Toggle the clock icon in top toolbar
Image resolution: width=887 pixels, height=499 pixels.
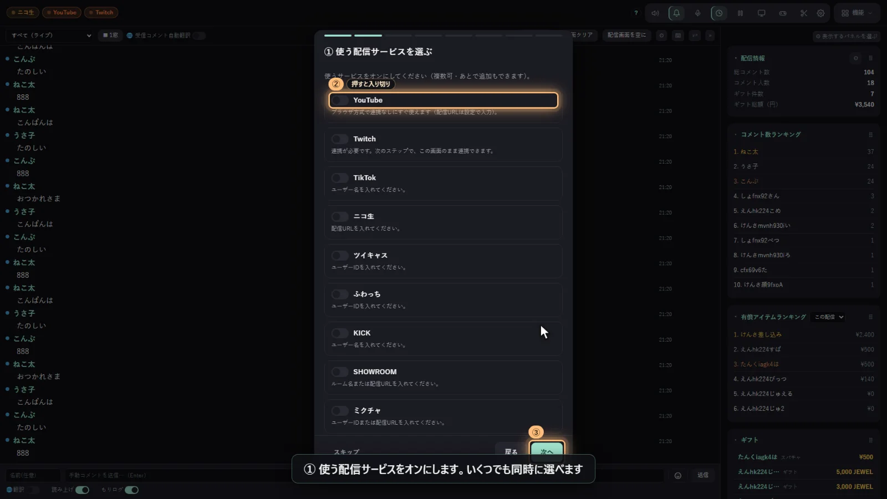tap(719, 13)
